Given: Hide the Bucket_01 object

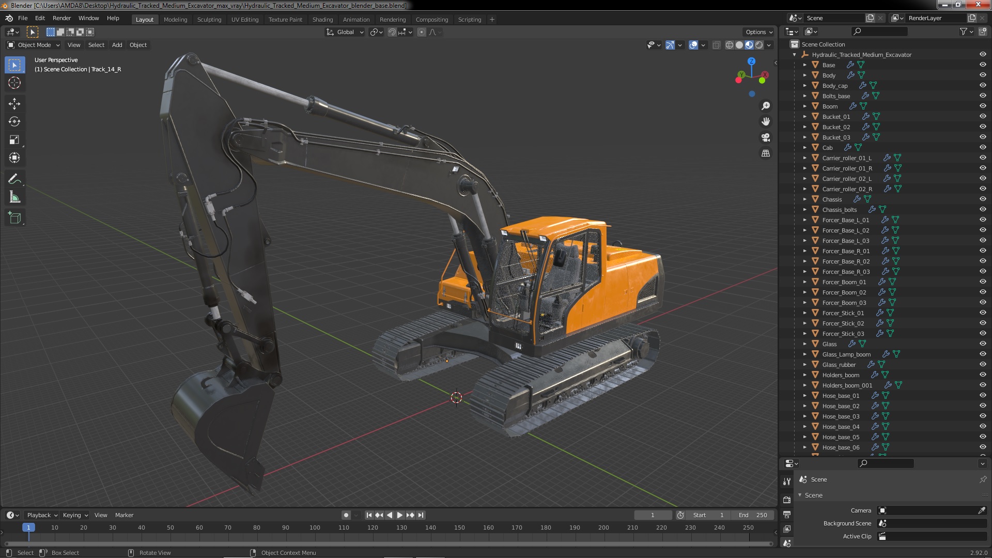Looking at the screenshot, I should (x=983, y=117).
